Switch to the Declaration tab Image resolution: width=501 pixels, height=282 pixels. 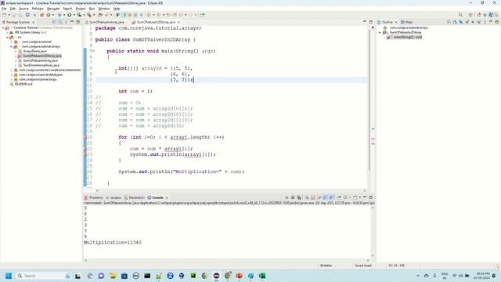[x=135, y=197]
